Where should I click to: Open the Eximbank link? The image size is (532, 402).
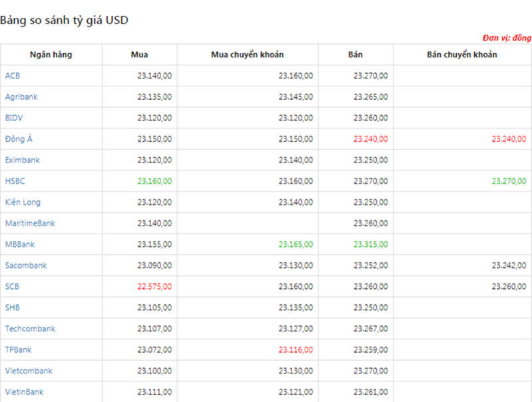(x=23, y=160)
